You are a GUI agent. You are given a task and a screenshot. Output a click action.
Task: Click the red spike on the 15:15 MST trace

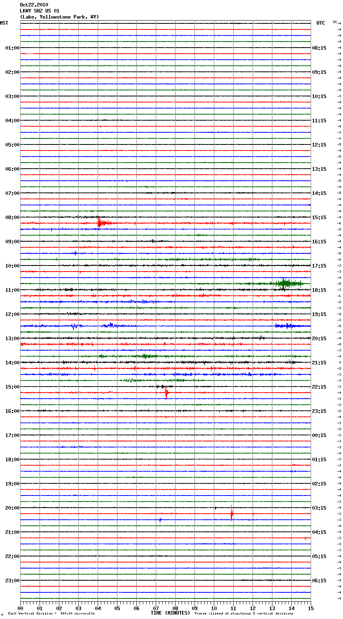coord(166,393)
